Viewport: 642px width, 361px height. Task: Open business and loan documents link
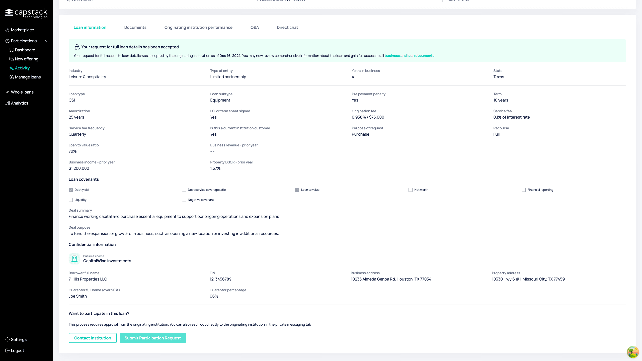pyautogui.click(x=410, y=56)
